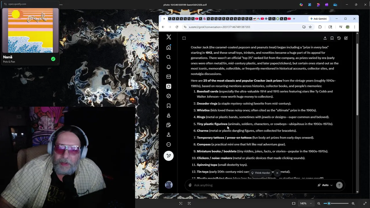Enter full screen in Photos viewer
370x208 pixels.
click(365, 203)
